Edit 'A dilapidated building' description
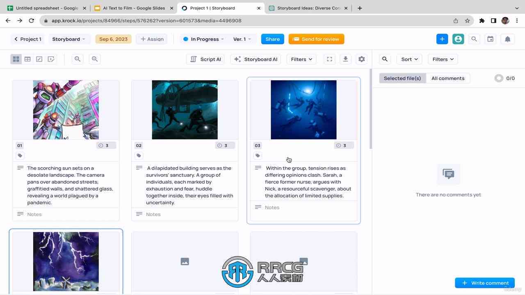 (189, 185)
